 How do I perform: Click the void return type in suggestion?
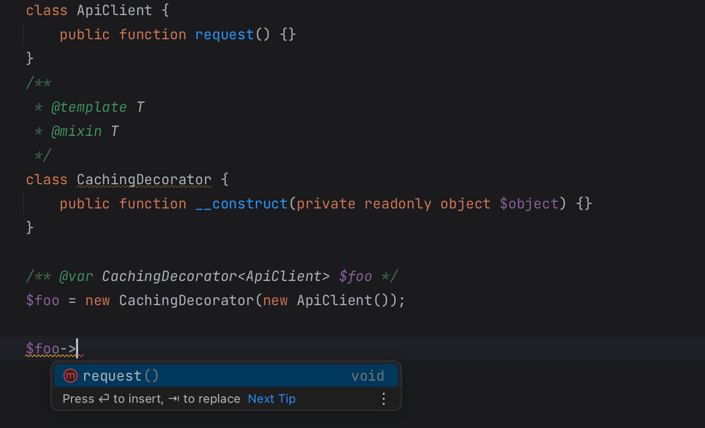368,376
